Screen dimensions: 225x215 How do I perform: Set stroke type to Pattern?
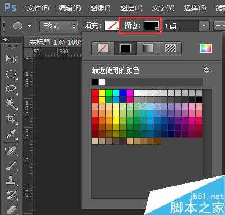(170, 48)
